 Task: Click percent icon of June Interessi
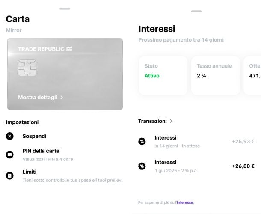pyautogui.click(x=142, y=166)
